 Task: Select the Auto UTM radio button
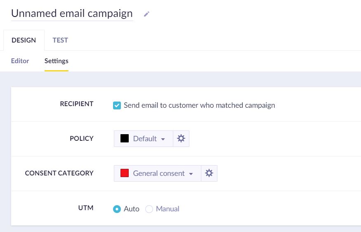(x=117, y=209)
